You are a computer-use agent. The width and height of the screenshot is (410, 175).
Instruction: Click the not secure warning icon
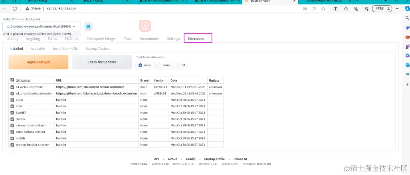[x=28, y=9]
